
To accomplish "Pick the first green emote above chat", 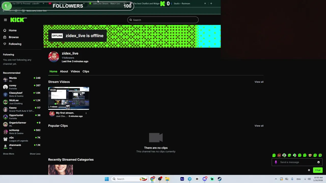I will [274, 155].
